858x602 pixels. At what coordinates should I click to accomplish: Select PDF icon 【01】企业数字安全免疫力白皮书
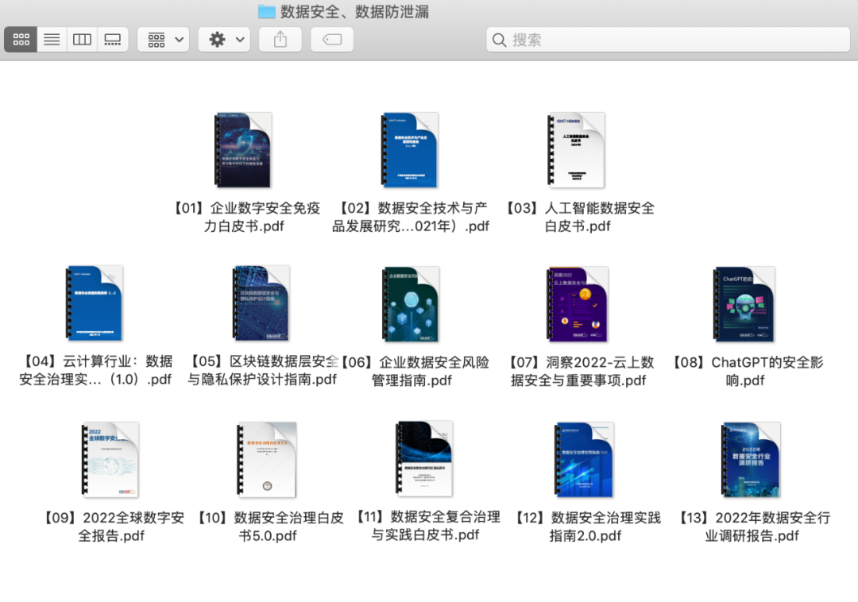(244, 150)
